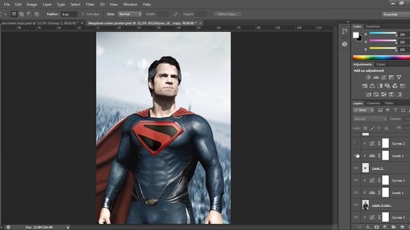Add an Exposure adjustment
The width and height of the screenshot is (410, 230).
(x=391, y=77)
